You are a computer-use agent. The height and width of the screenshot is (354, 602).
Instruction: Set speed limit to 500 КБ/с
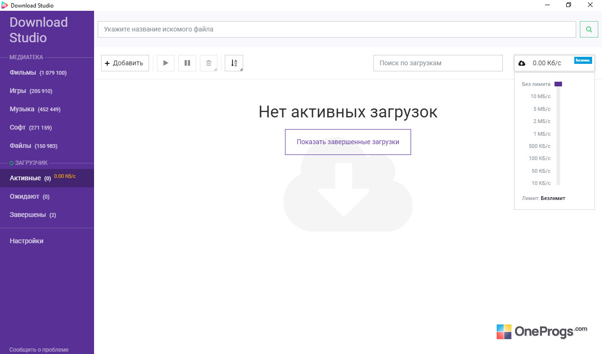(539, 146)
